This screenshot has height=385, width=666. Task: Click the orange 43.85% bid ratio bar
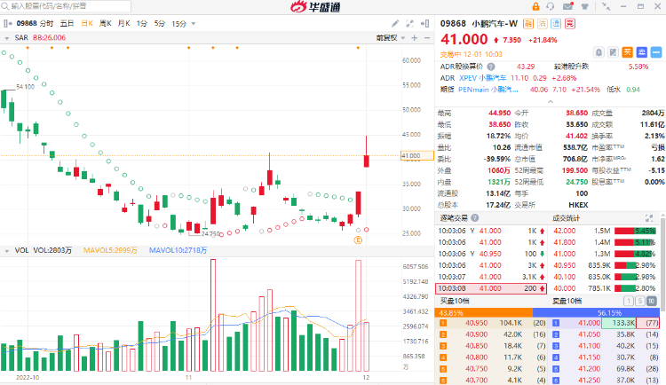[484, 313]
